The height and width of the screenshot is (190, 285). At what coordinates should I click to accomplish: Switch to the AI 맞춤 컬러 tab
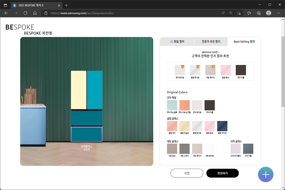pyautogui.click(x=177, y=42)
